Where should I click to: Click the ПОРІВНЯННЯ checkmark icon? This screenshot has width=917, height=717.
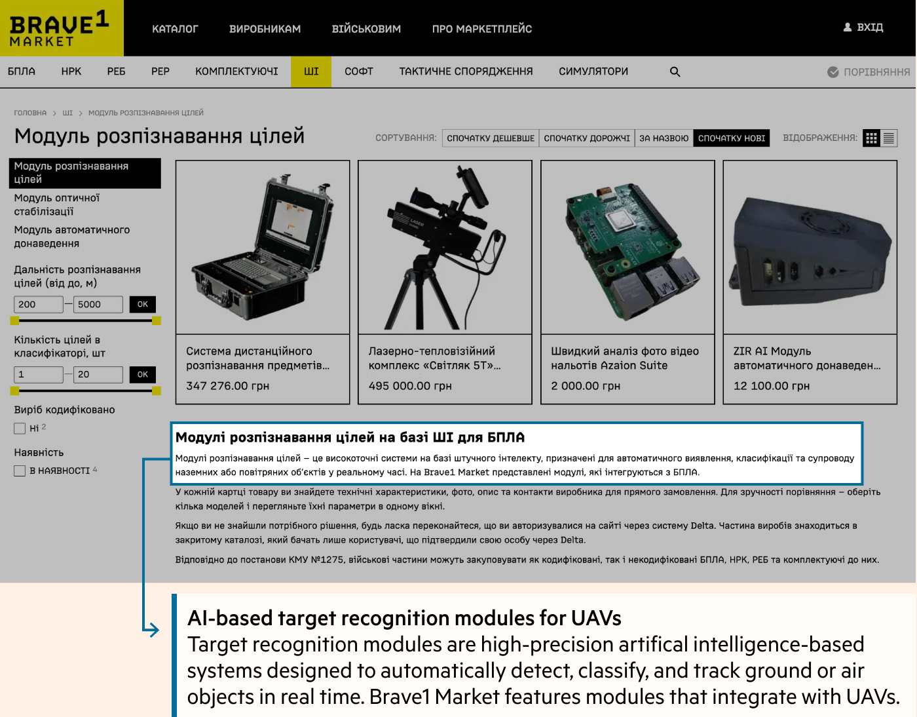coord(833,72)
